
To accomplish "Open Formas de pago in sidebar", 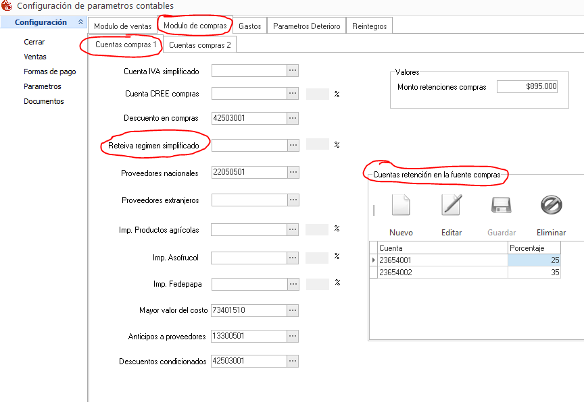I will [x=49, y=71].
